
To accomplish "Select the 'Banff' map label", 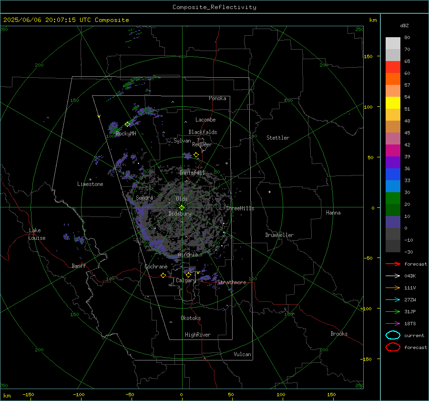I will (x=79, y=266).
